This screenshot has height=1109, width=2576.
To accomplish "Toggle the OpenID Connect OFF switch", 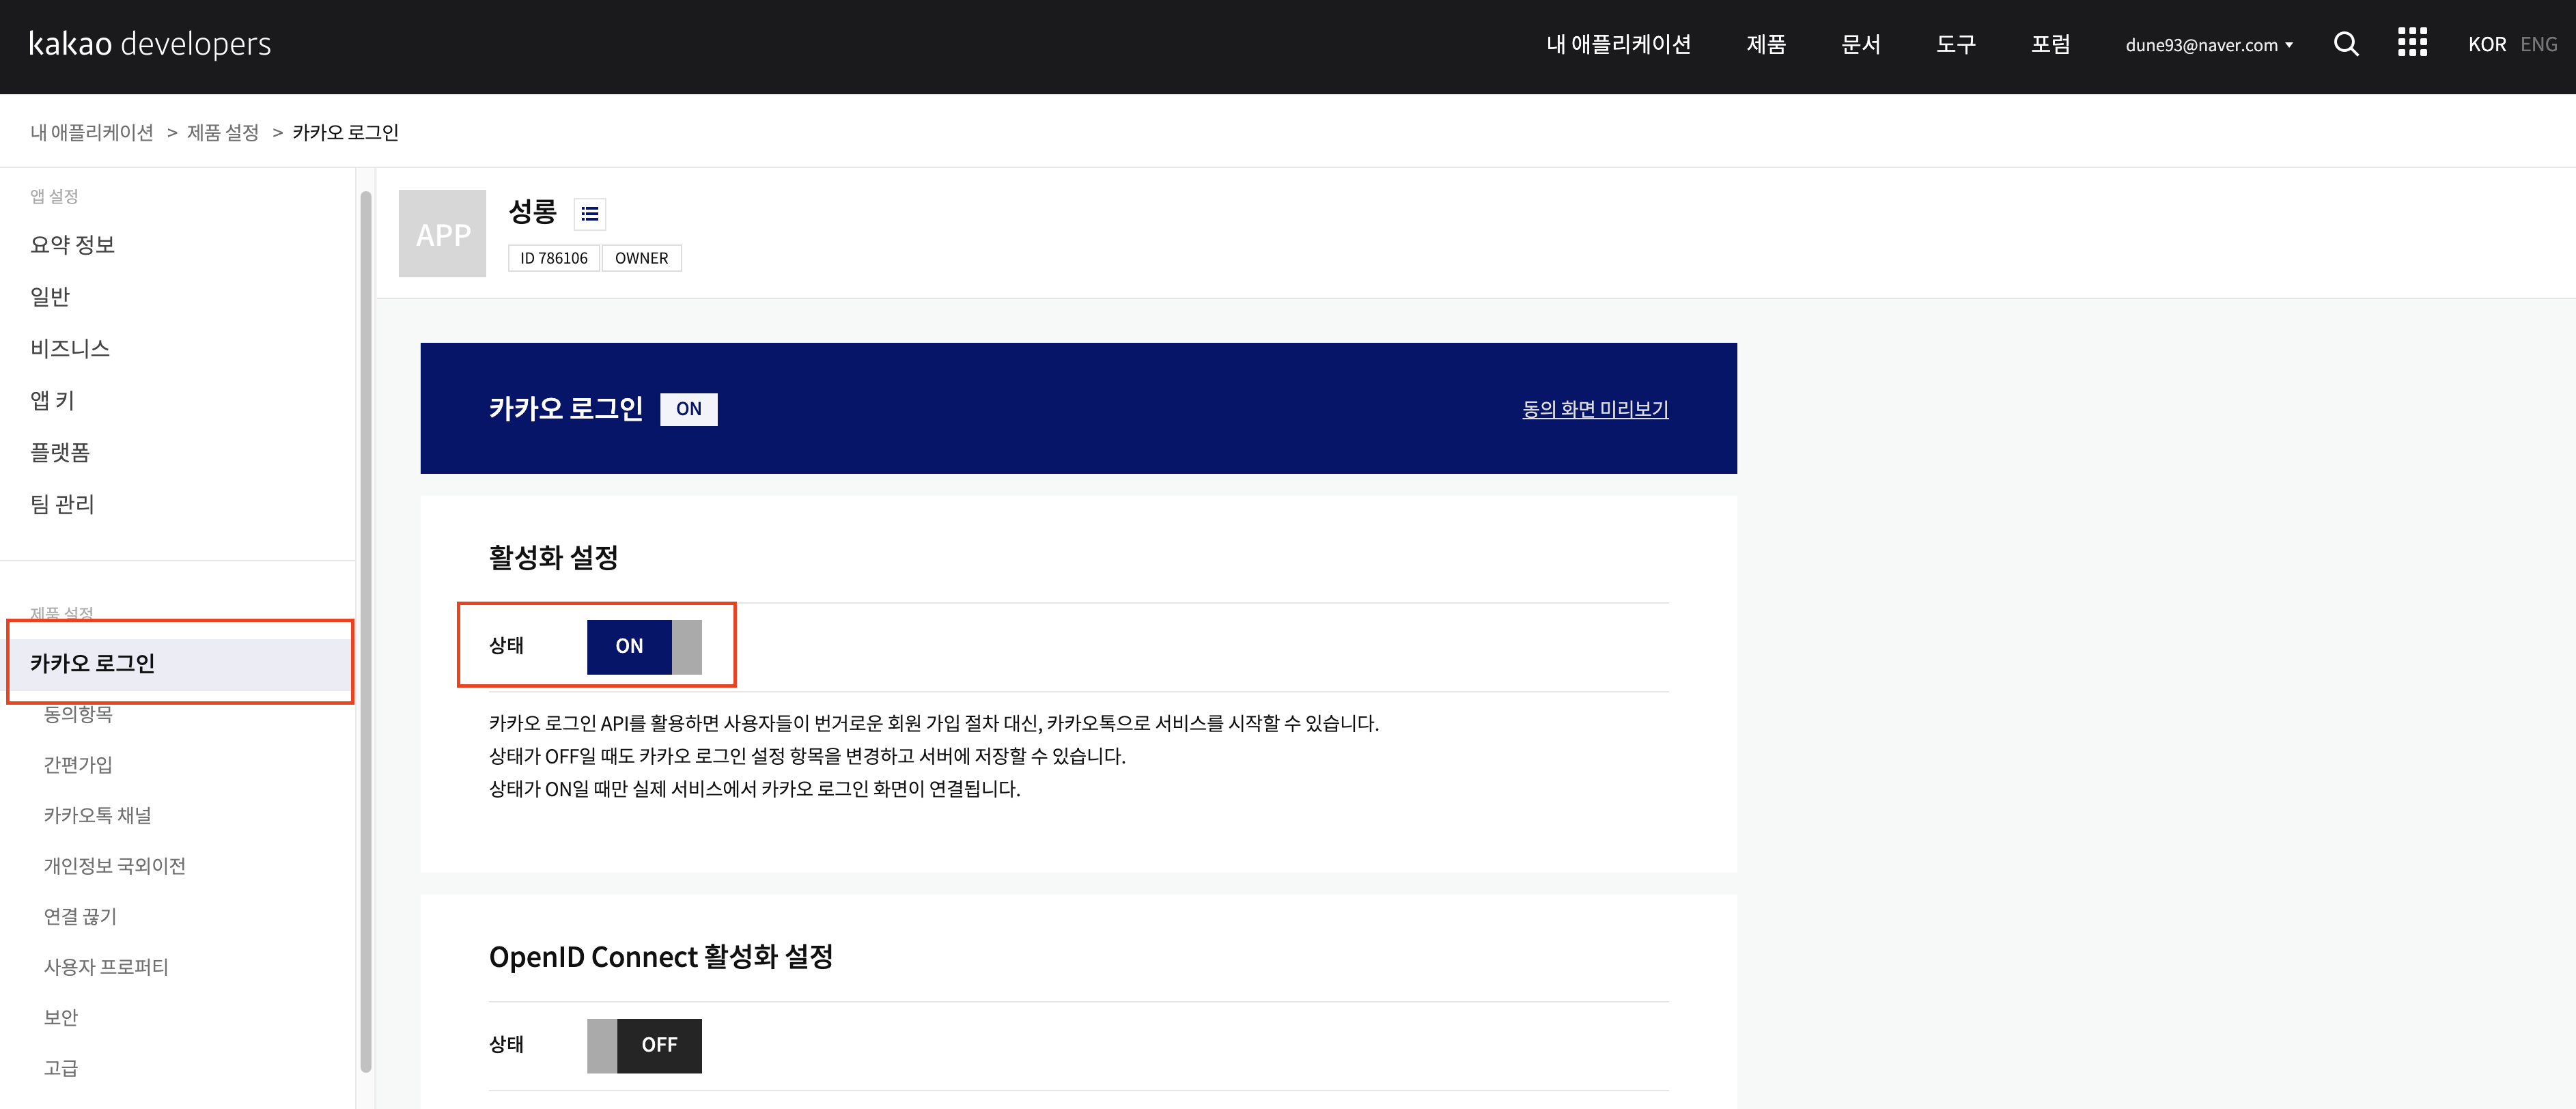I will tap(644, 1045).
